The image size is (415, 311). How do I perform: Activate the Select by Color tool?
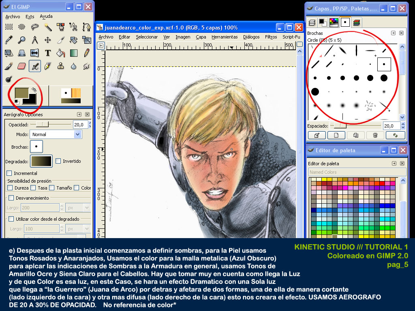pos(61,27)
